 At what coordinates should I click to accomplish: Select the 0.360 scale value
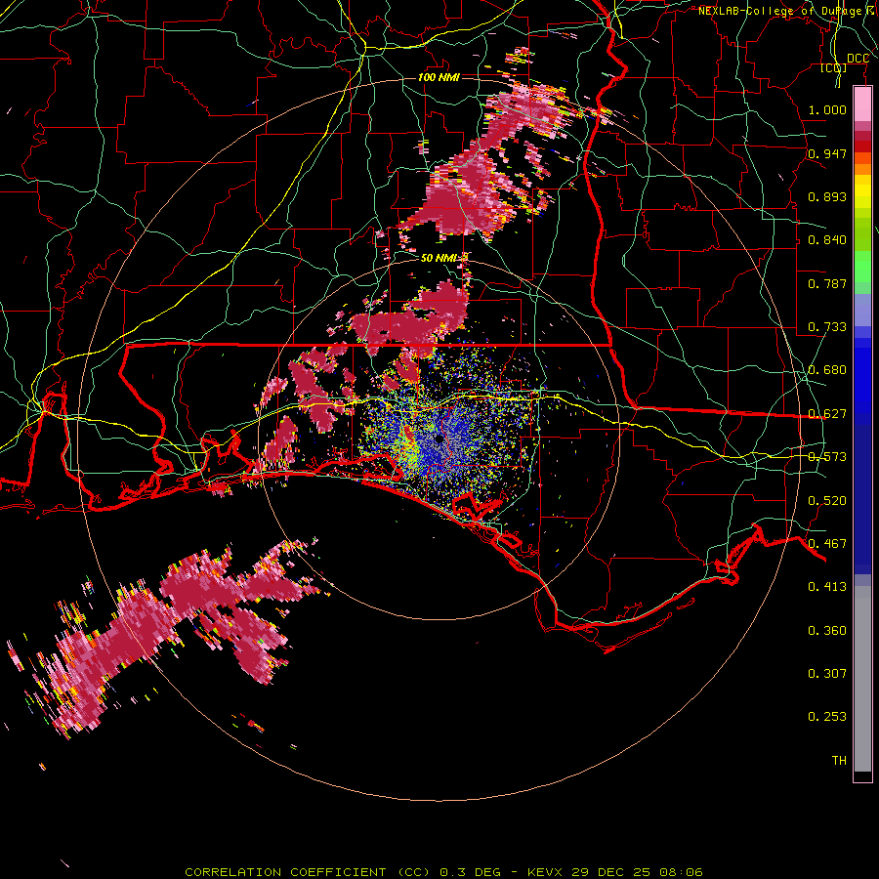tap(827, 631)
